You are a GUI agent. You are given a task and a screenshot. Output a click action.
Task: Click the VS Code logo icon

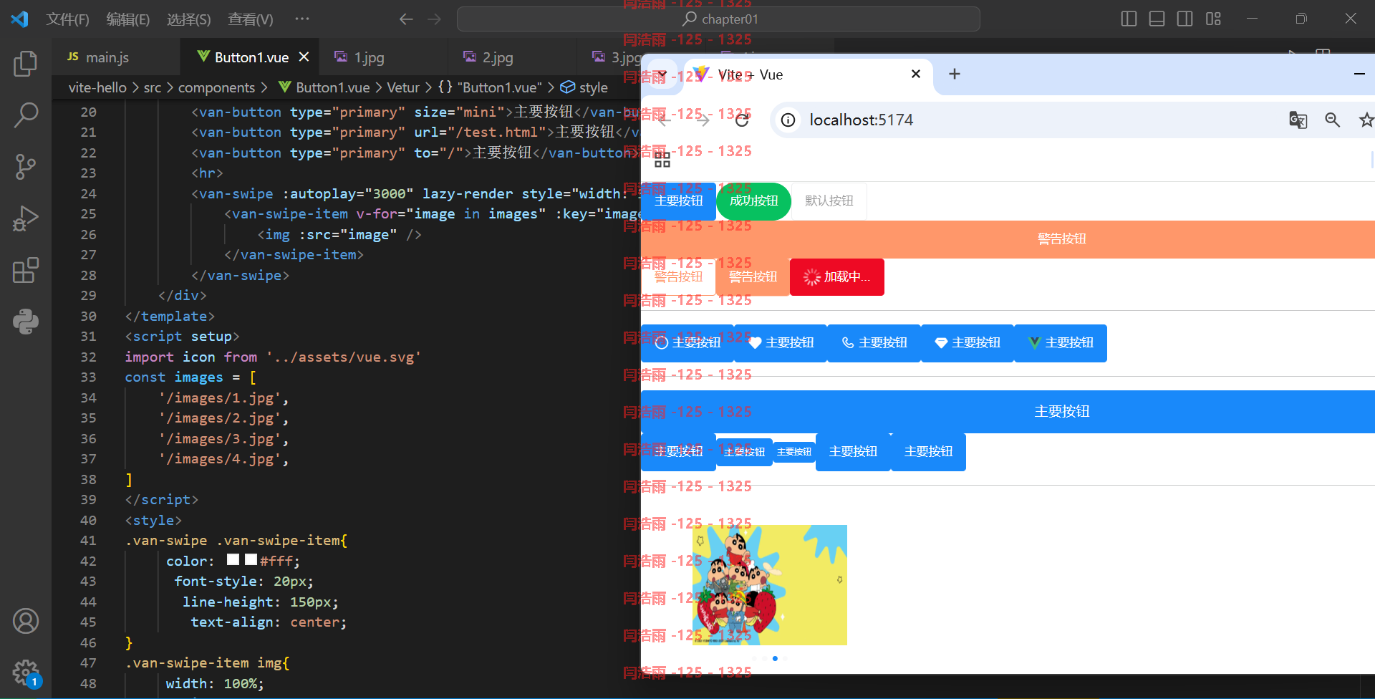coord(19,19)
